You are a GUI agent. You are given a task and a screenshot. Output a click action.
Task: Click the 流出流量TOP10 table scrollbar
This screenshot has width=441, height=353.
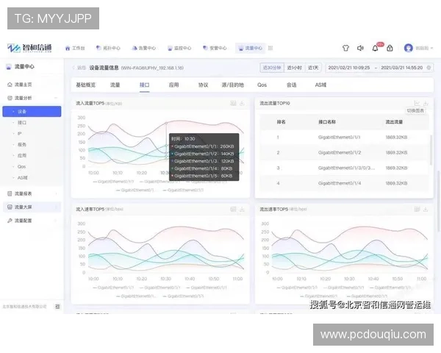coord(431,150)
